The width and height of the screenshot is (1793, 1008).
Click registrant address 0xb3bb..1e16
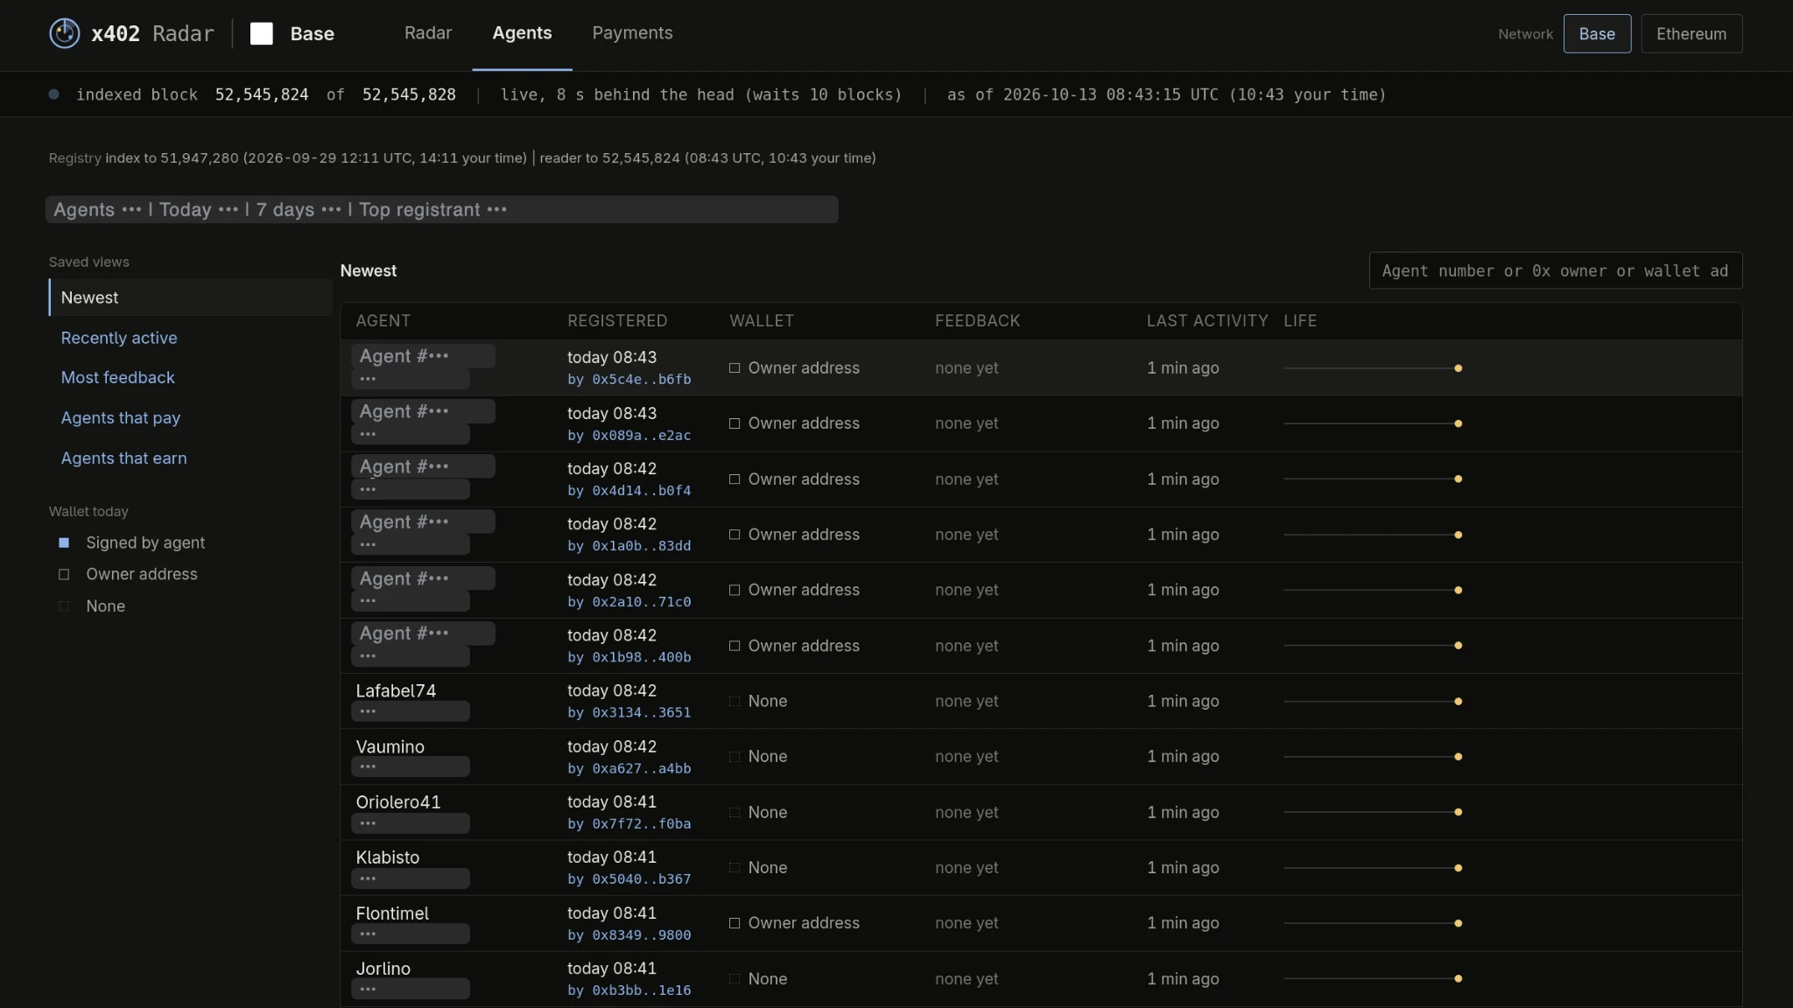[x=642, y=990]
